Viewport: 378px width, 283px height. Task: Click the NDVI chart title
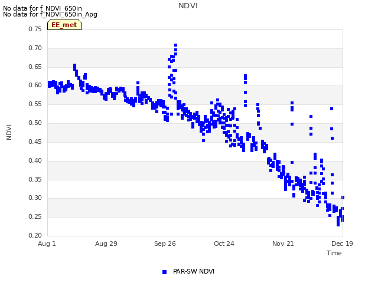(188, 6)
